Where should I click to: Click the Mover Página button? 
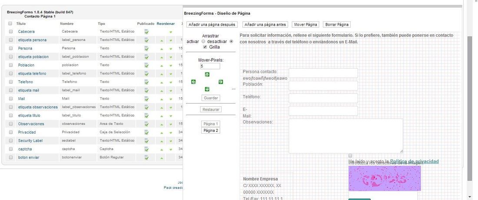click(306, 24)
